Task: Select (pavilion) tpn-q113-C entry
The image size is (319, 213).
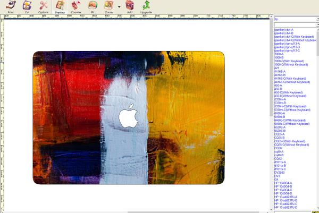Action: (287, 50)
